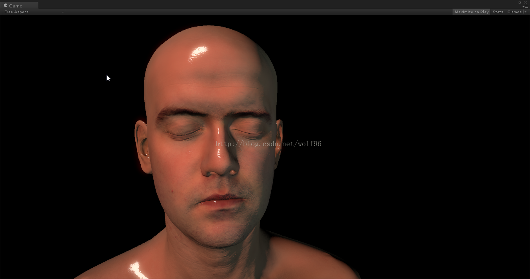Screen dimensions: 530x279
Task: Open the Free Aspect ratio dropdown
Action: [x=34, y=12]
